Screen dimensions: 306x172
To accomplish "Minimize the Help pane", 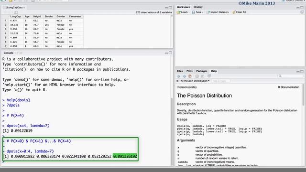I will [x=298, y=71].
